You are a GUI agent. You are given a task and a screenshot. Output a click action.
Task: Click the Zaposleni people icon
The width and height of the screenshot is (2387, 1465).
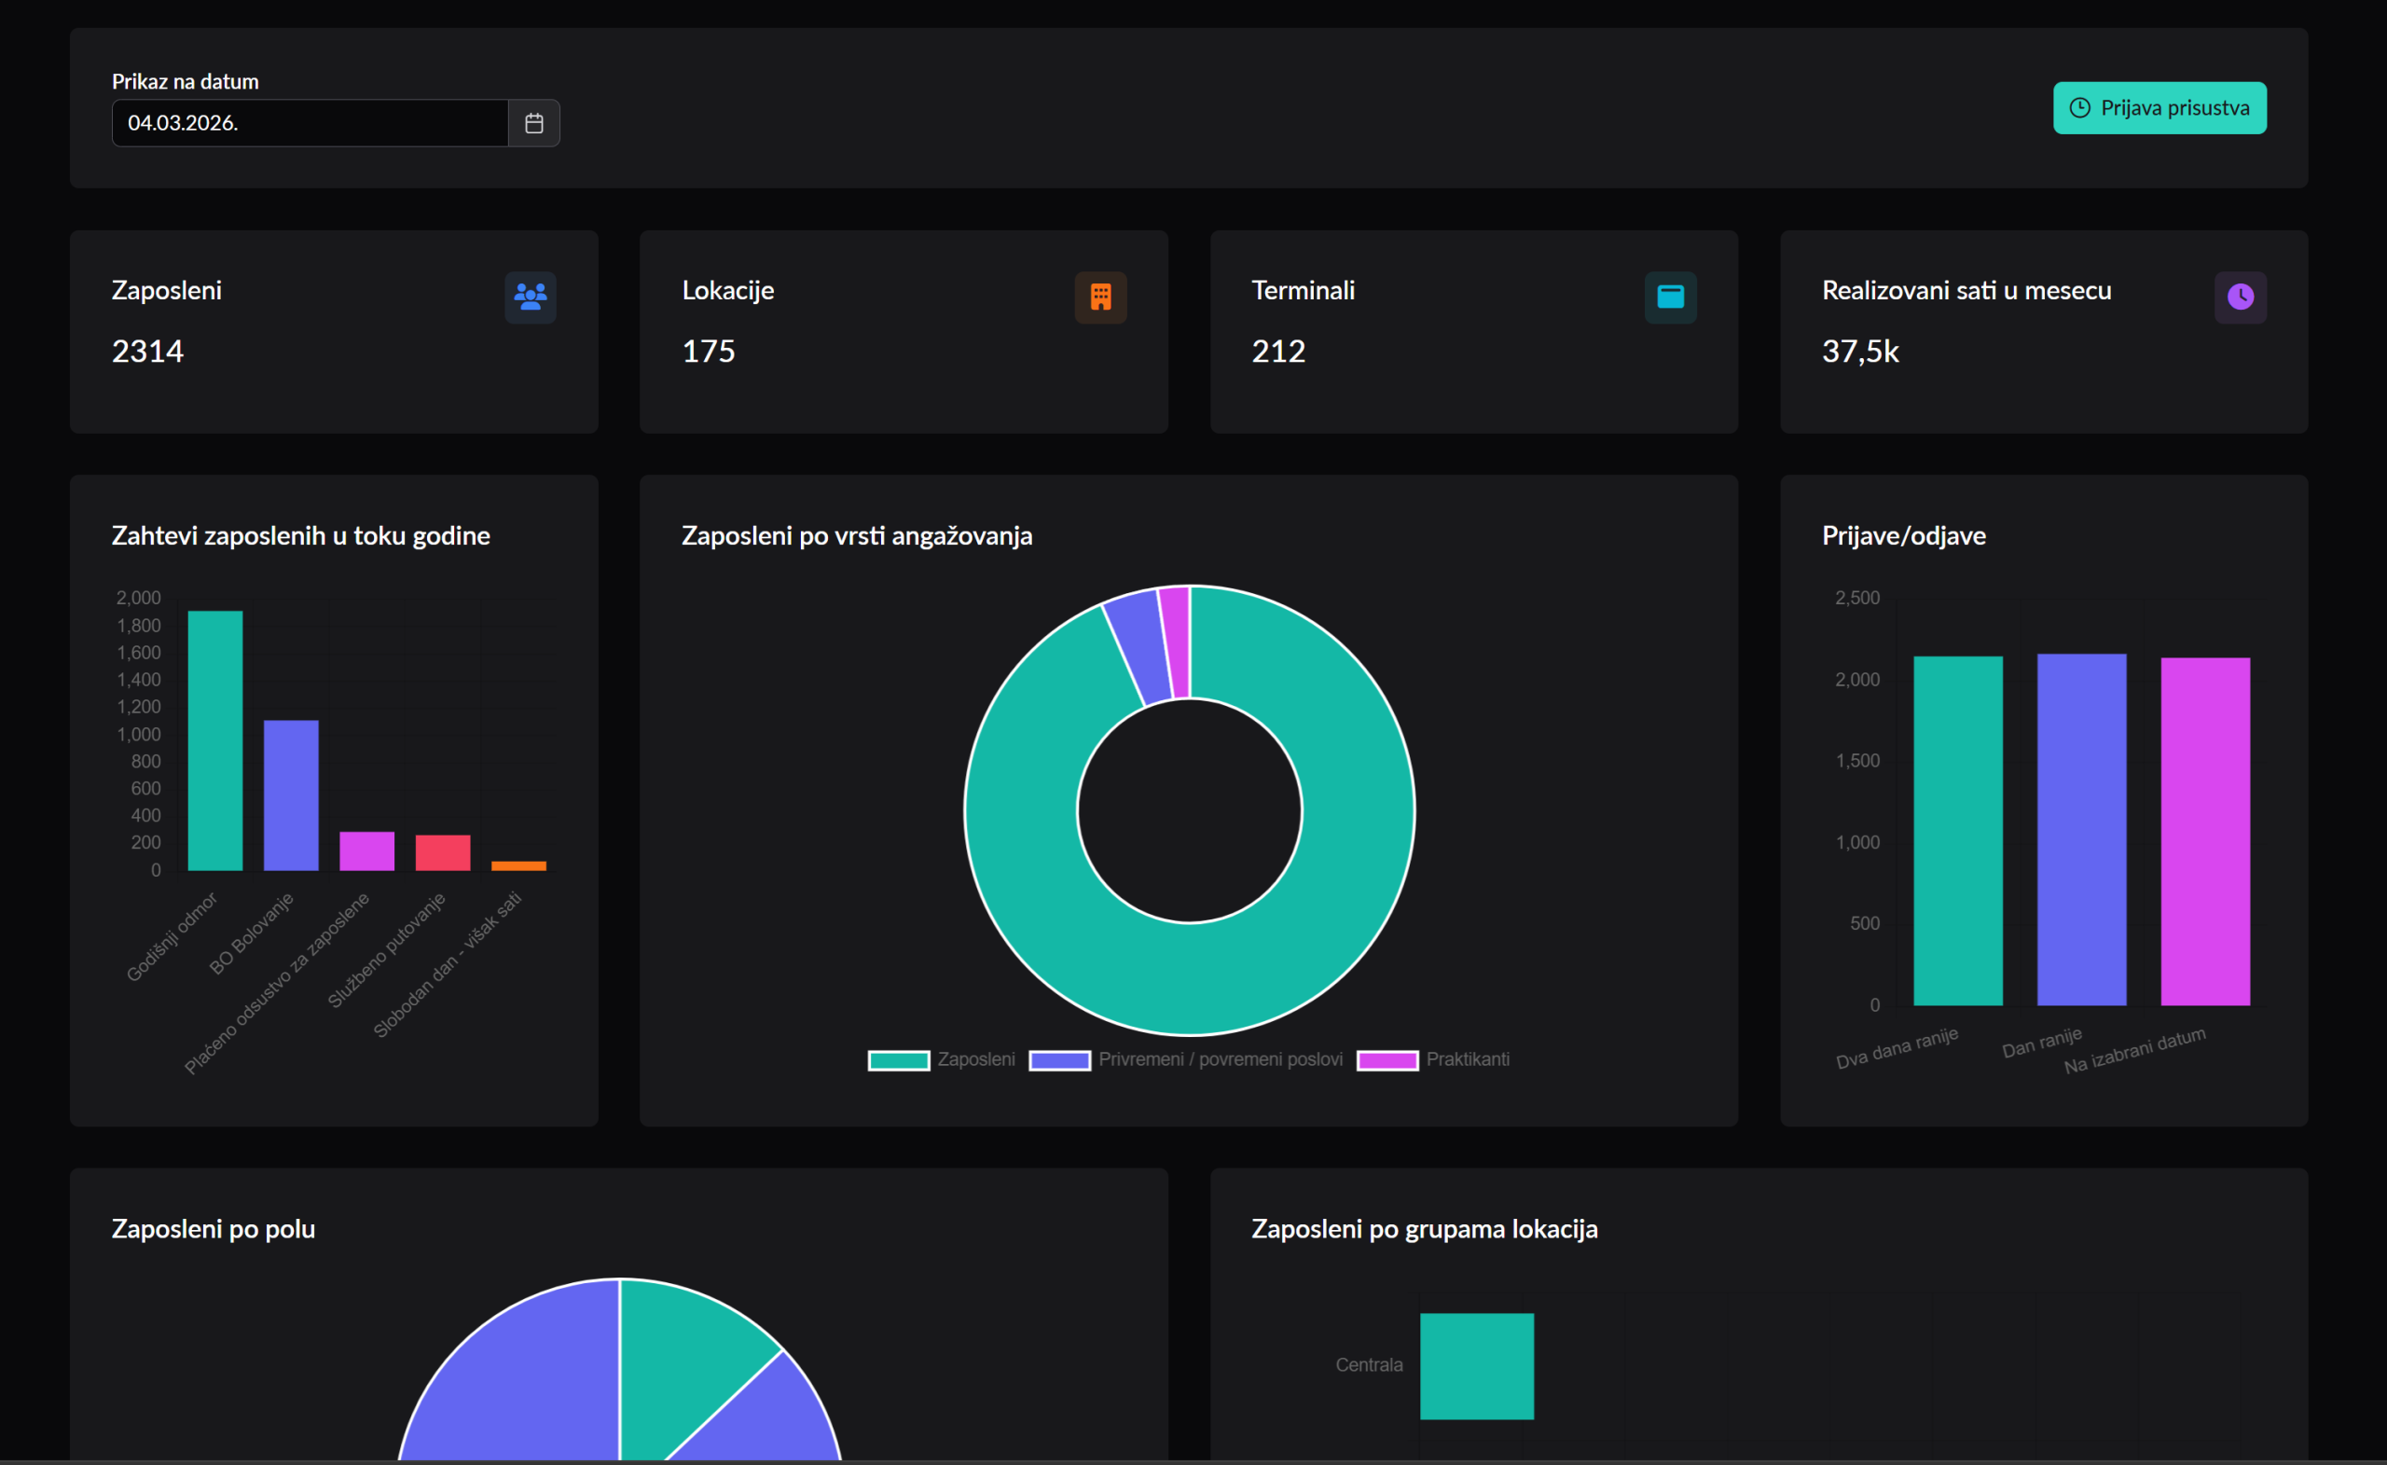tap(530, 297)
